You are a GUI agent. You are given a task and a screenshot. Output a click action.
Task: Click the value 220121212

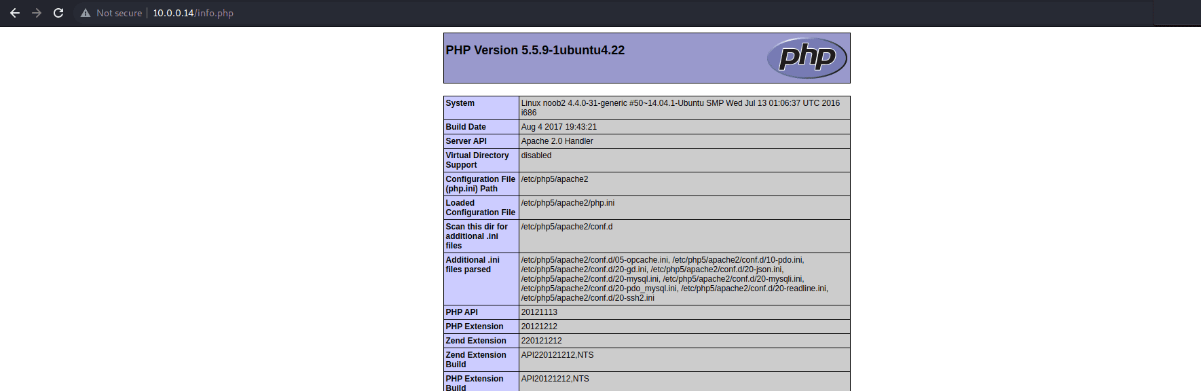click(541, 341)
